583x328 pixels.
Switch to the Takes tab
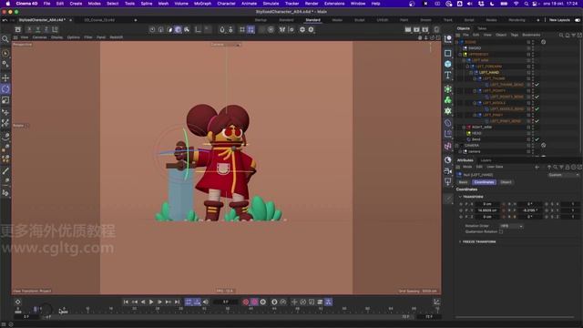click(482, 28)
